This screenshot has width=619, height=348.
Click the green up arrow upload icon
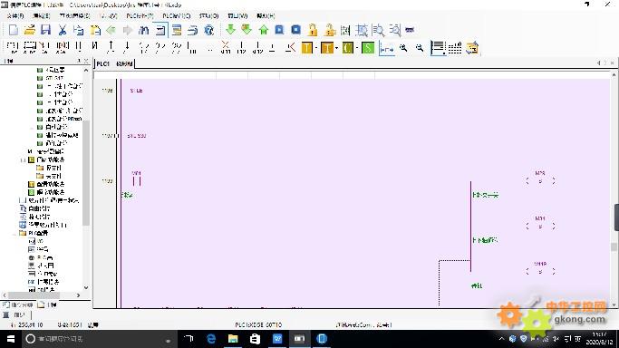coord(264,30)
